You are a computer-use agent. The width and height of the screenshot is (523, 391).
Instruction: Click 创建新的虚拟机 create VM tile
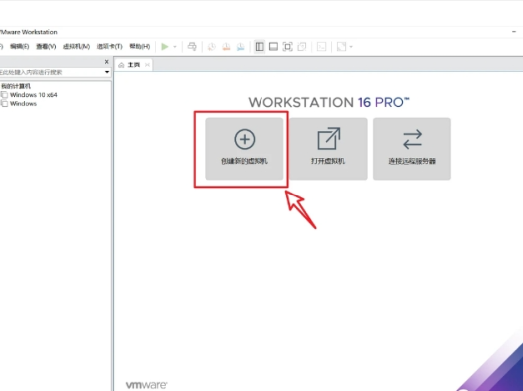pos(245,149)
